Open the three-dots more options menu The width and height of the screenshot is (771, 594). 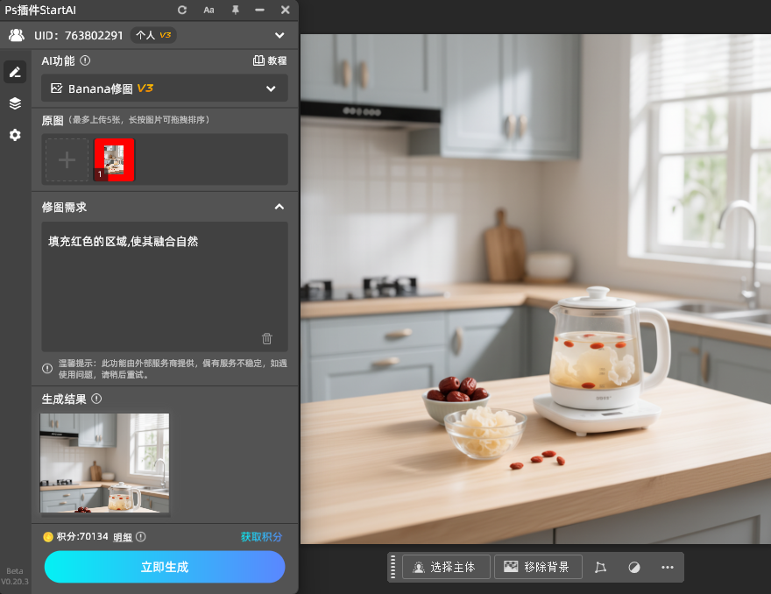pyautogui.click(x=668, y=567)
